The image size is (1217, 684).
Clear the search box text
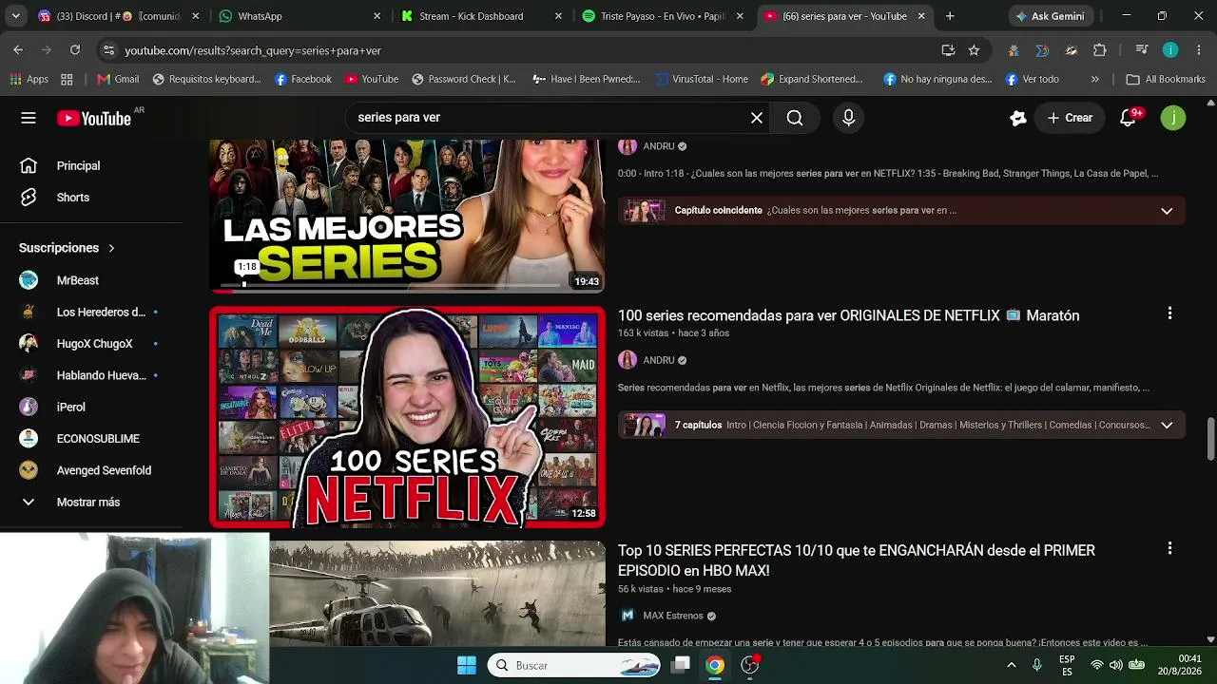(x=757, y=118)
